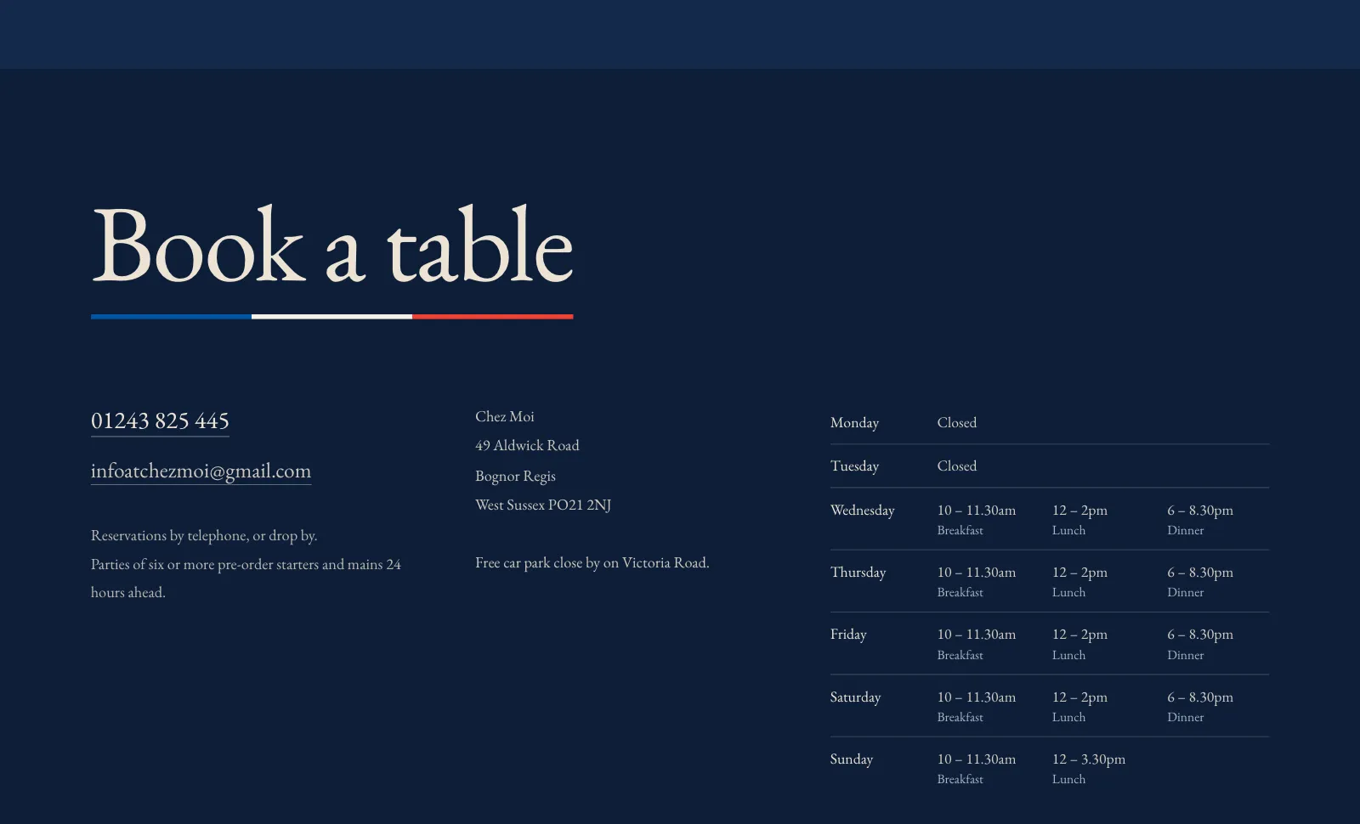The height and width of the screenshot is (824, 1360).
Task: Click the 'Tuesday' row label
Action: pyautogui.click(x=854, y=466)
